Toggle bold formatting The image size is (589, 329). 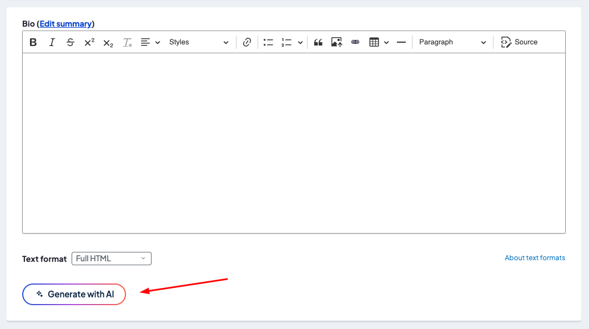pos(33,42)
